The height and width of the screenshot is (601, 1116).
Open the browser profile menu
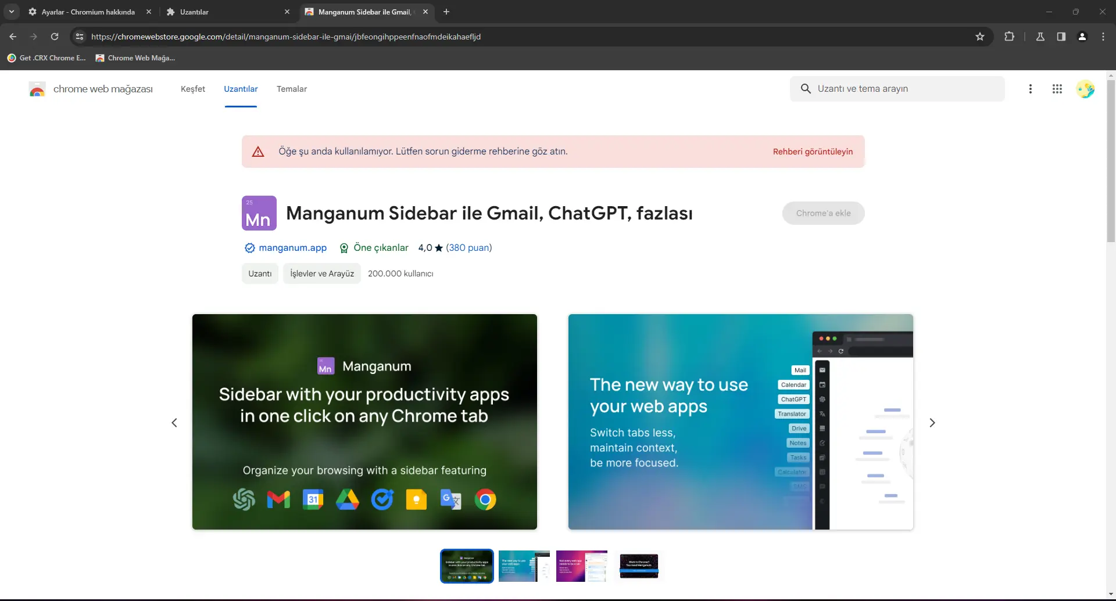(1082, 37)
